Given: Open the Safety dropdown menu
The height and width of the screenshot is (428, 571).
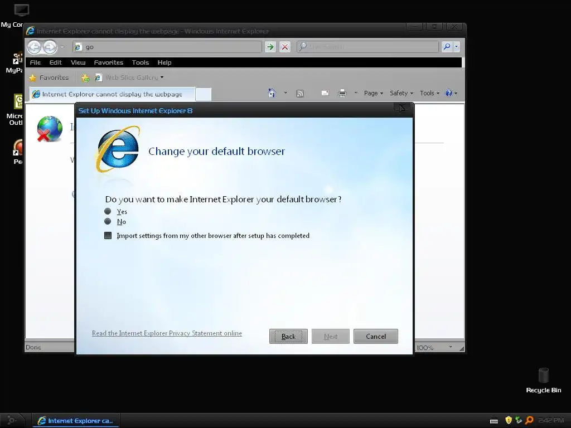Looking at the screenshot, I should click(401, 93).
